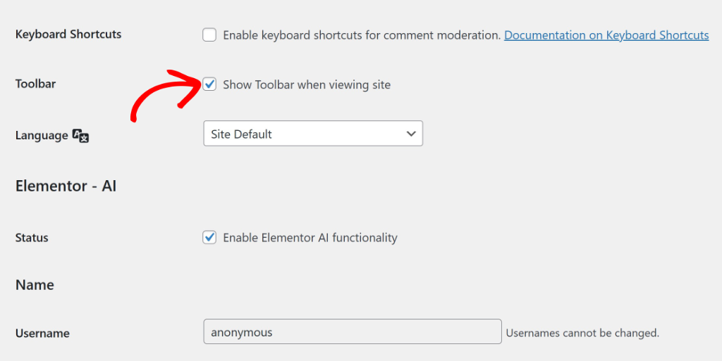Click the "Enable Elementor AI functionality" label text

[x=310, y=238]
